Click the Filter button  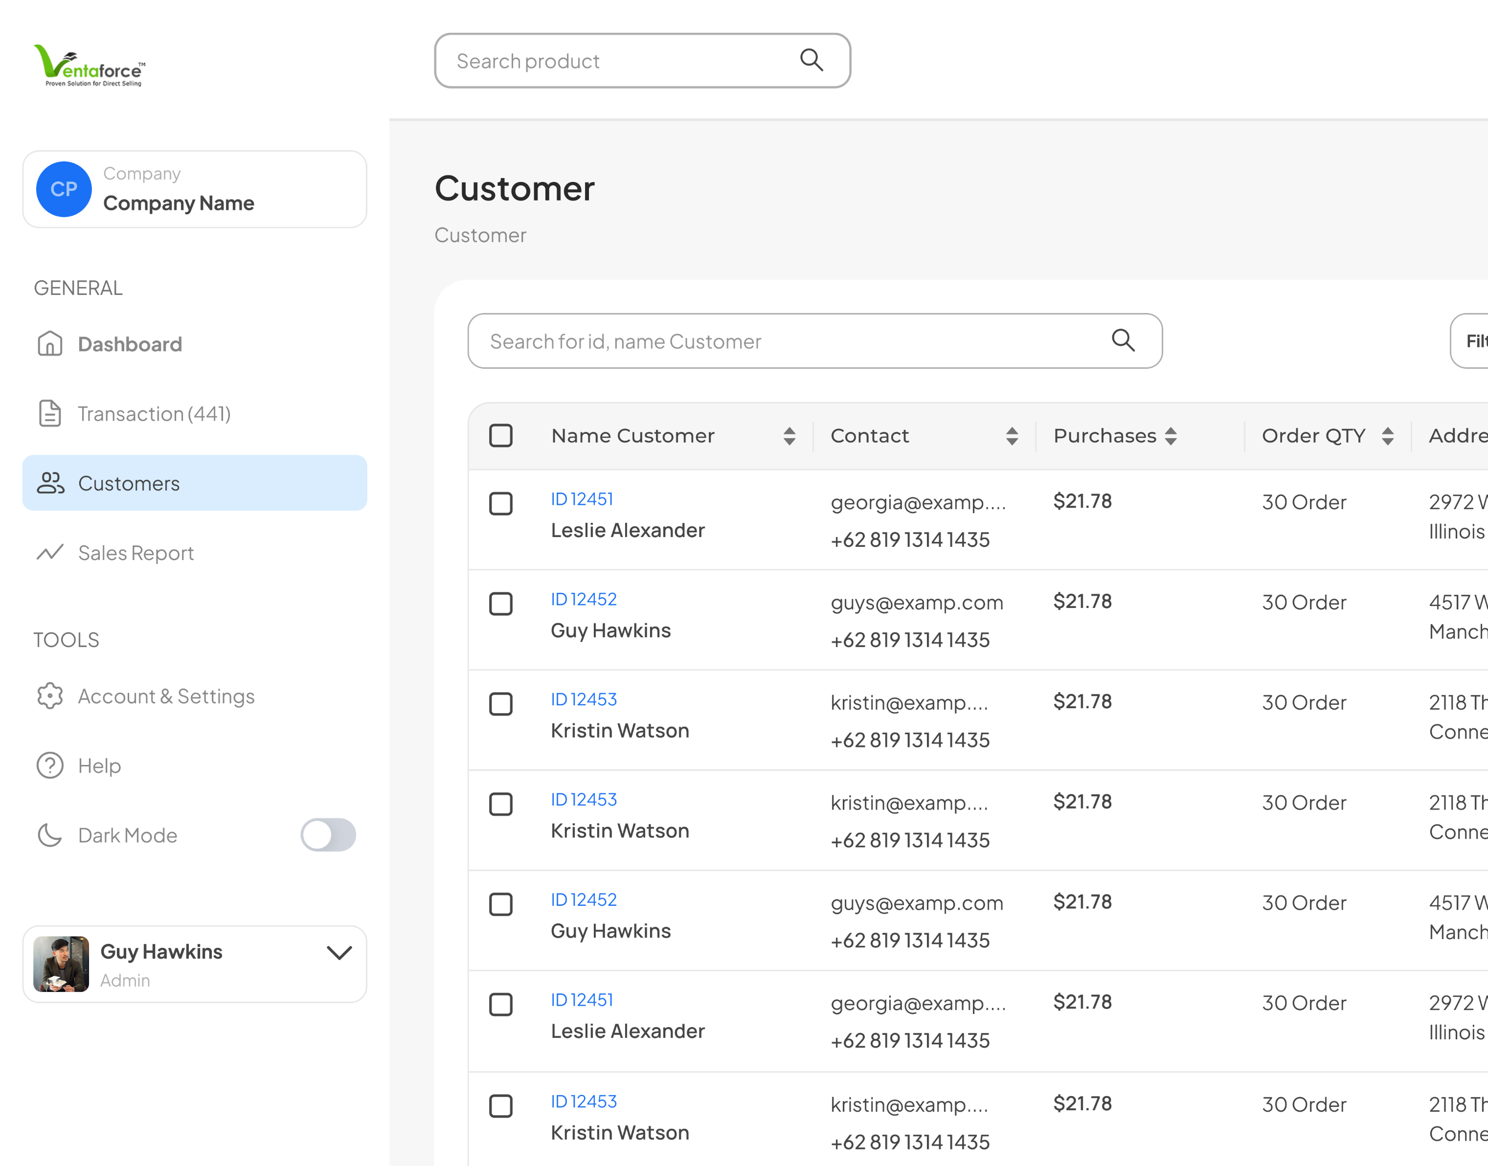1469,340
